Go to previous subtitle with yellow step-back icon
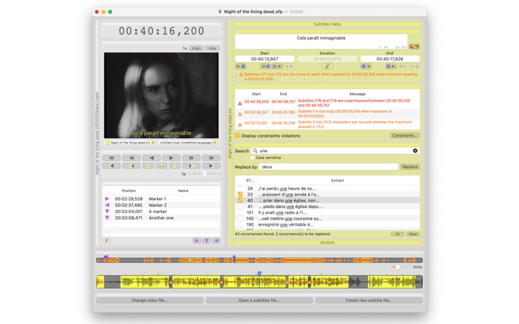519x324 pixels. pos(132,166)
